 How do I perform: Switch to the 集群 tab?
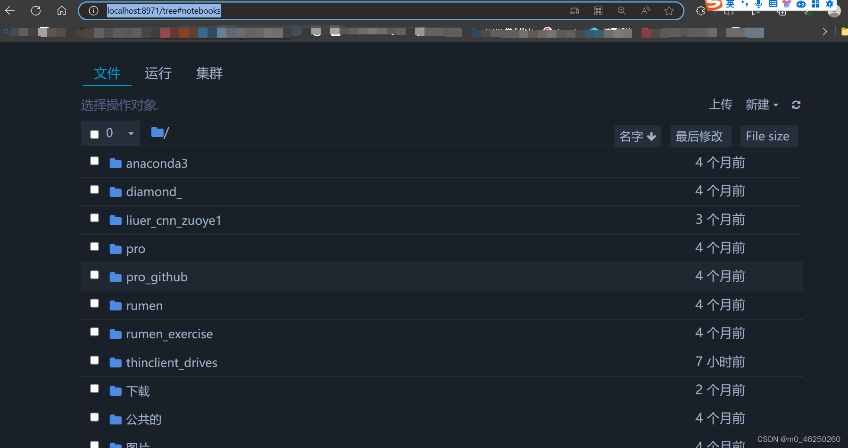(209, 73)
